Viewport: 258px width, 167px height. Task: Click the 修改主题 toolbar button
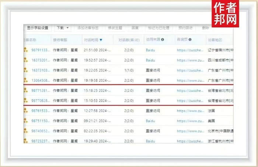115,28
